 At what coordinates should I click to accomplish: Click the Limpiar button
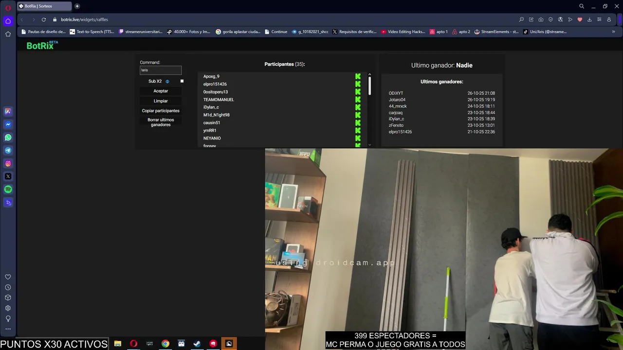click(x=161, y=101)
